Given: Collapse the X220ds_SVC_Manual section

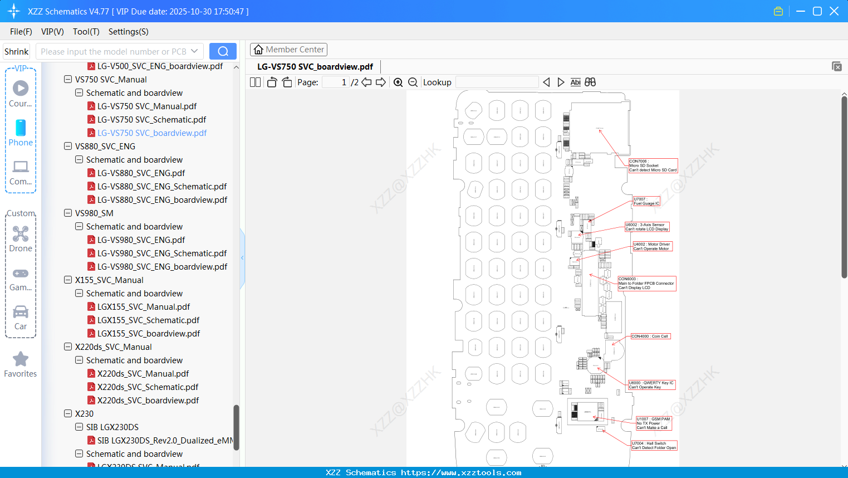Looking at the screenshot, I should (67, 347).
